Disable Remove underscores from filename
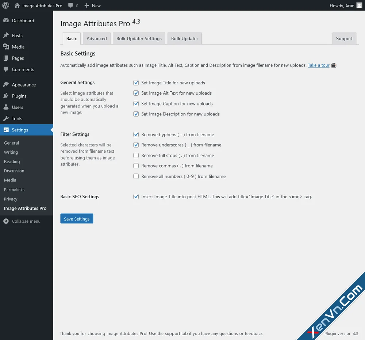 click(x=136, y=145)
